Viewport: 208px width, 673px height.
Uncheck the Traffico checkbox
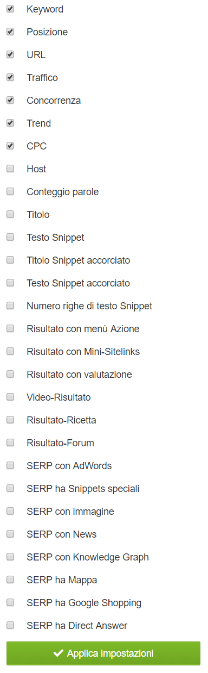point(10,77)
